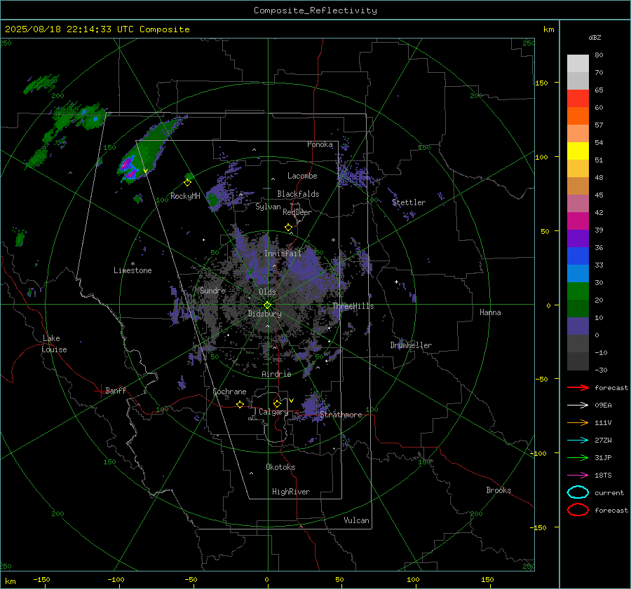
Task: Select the slate 0-10 dBZ legend swatch
Action: coord(578,326)
